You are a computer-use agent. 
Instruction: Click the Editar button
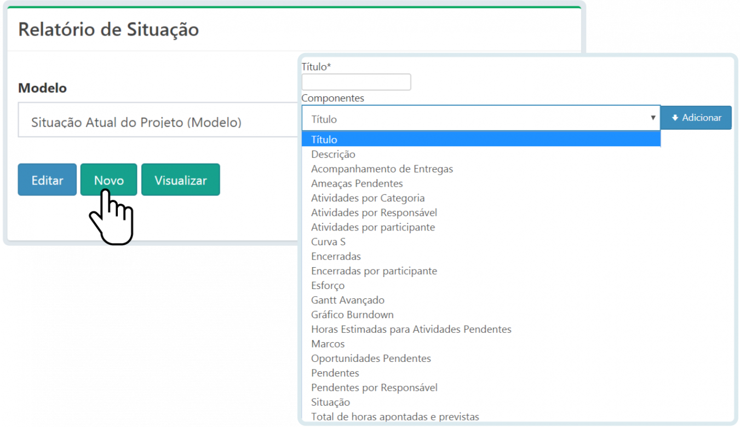click(47, 179)
